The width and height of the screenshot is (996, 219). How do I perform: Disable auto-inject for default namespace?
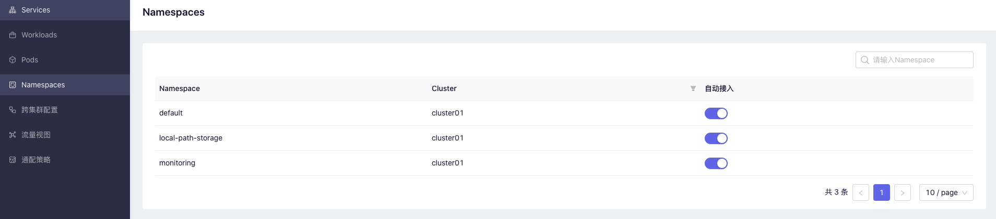tap(716, 113)
